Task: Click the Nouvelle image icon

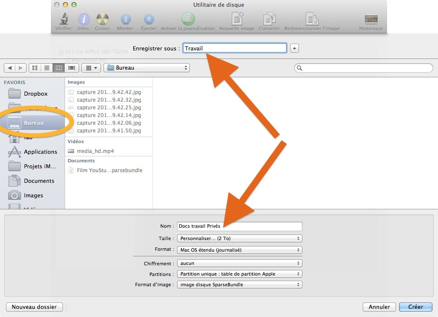Action: click(x=237, y=19)
